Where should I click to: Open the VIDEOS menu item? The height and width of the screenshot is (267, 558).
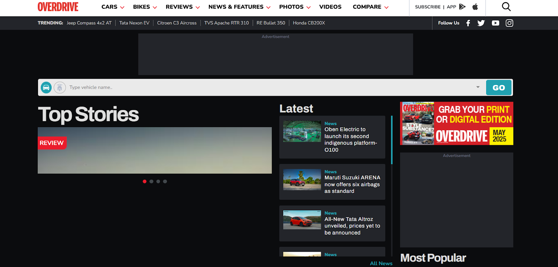point(330,7)
